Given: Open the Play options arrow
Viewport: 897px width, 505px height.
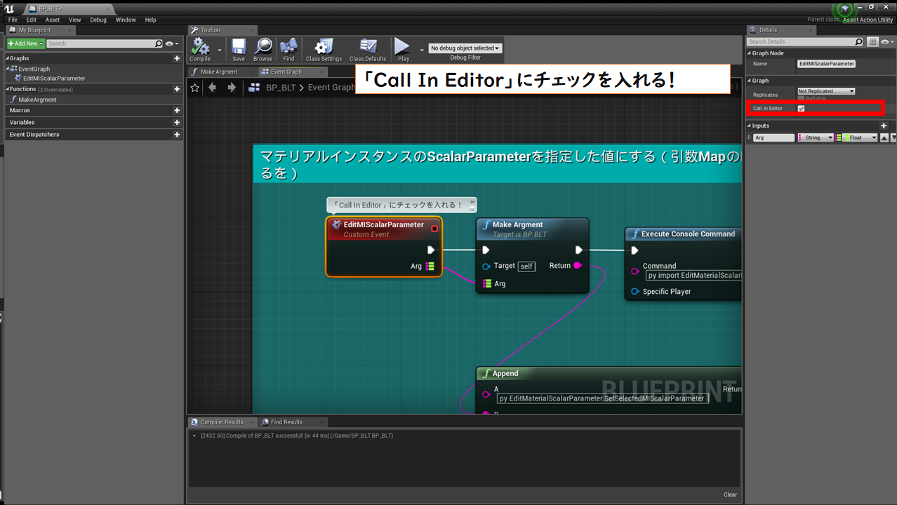Looking at the screenshot, I should click(x=421, y=50).
